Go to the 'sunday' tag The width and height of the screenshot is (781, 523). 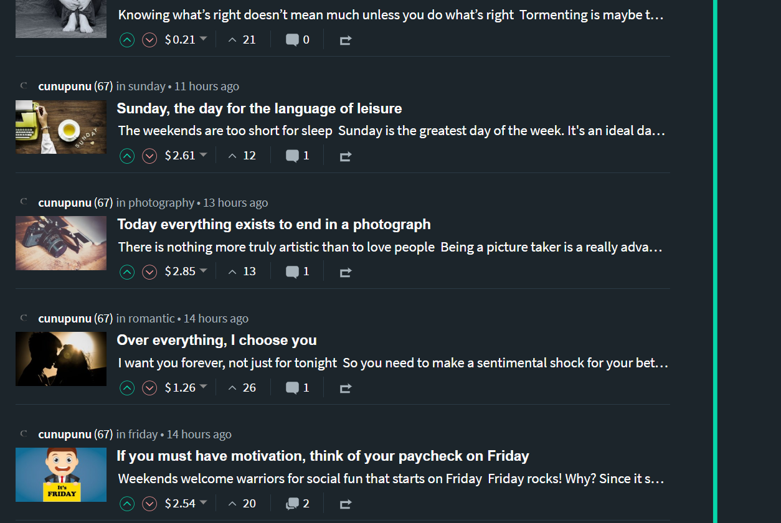[146, 87]
